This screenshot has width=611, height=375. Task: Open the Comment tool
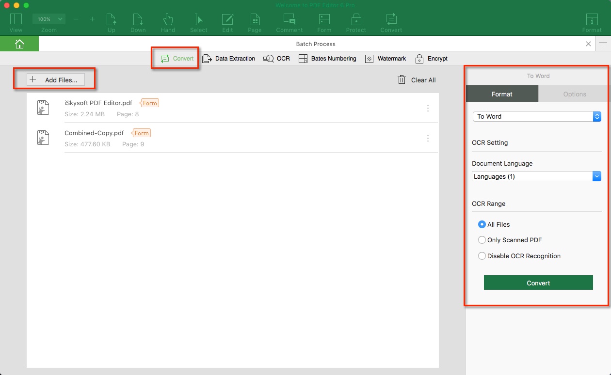click(x=289, y=22)
